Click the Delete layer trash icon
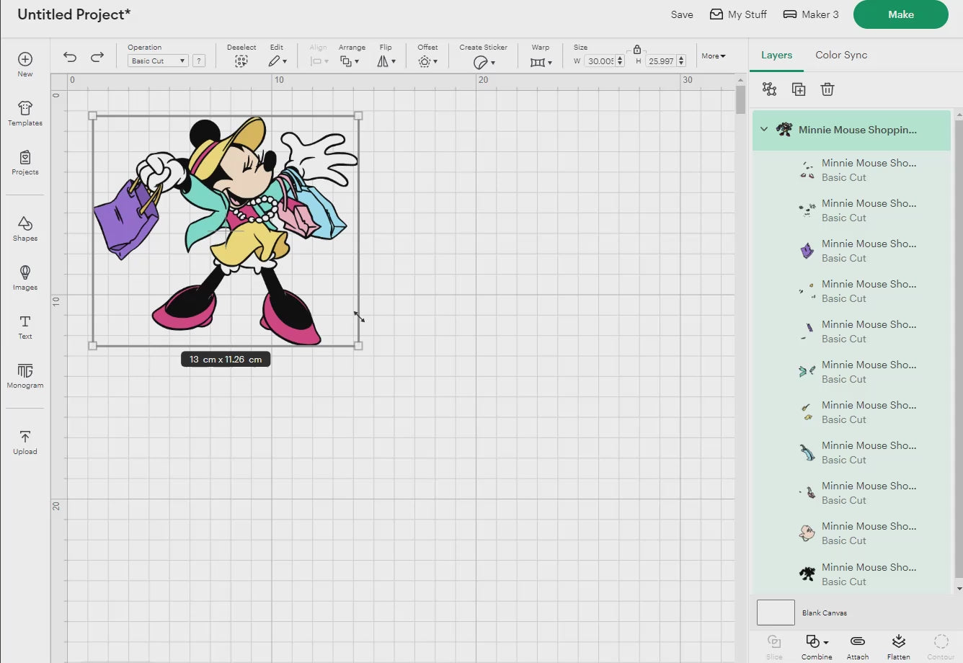This screenshot has width=963, height=663. pyautogui.click(x=827, y=89)
